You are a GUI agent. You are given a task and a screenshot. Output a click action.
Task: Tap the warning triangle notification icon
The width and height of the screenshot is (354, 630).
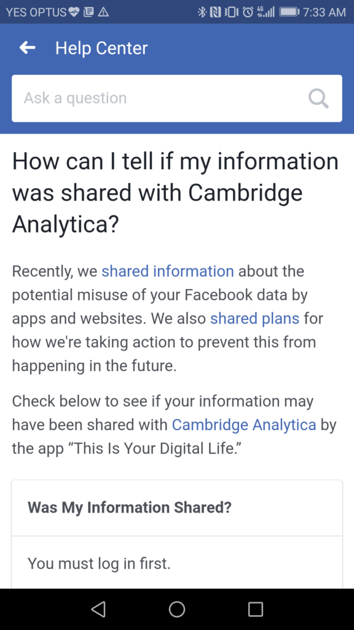click(103, 12)
